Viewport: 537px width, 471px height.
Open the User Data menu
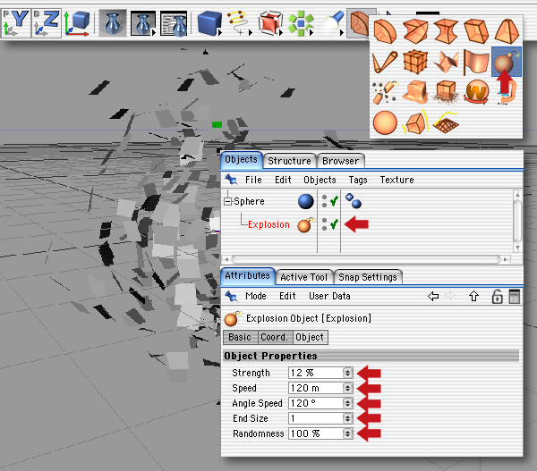[x=329, y=296]
